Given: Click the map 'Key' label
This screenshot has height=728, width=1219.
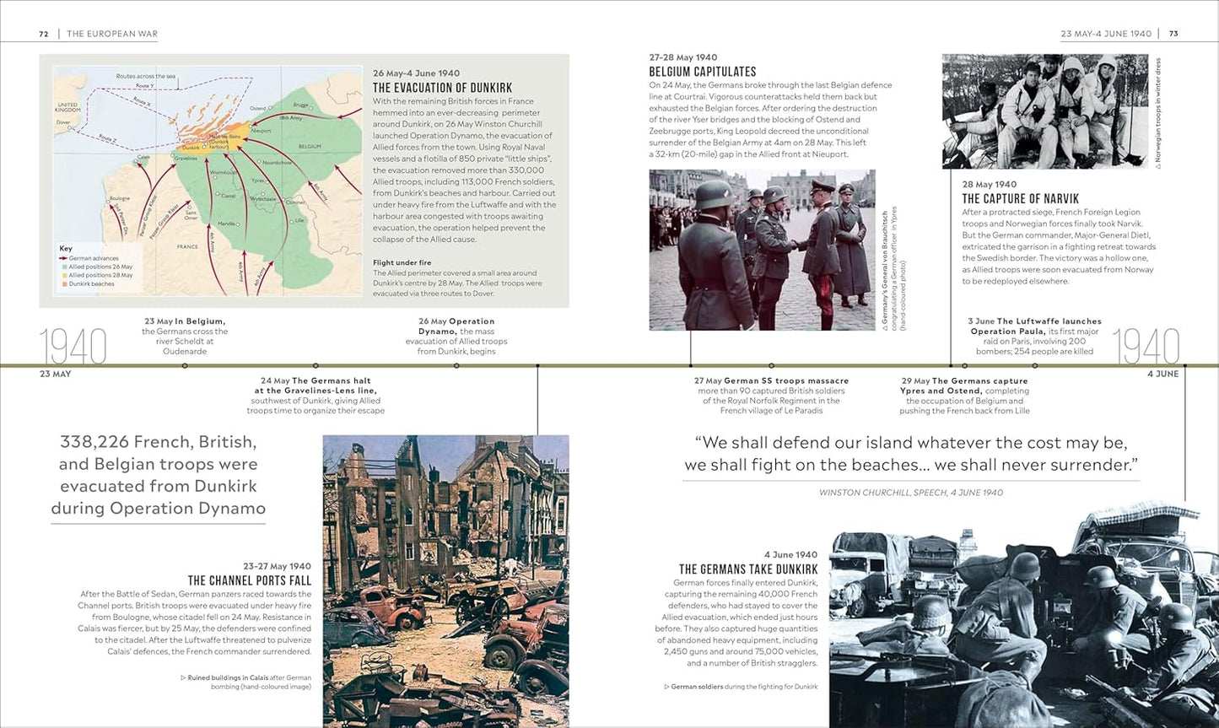Looking at the screenshot, I should point(66,249).
